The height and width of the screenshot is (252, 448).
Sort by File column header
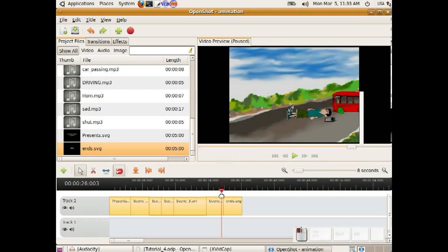click(122, 60)
